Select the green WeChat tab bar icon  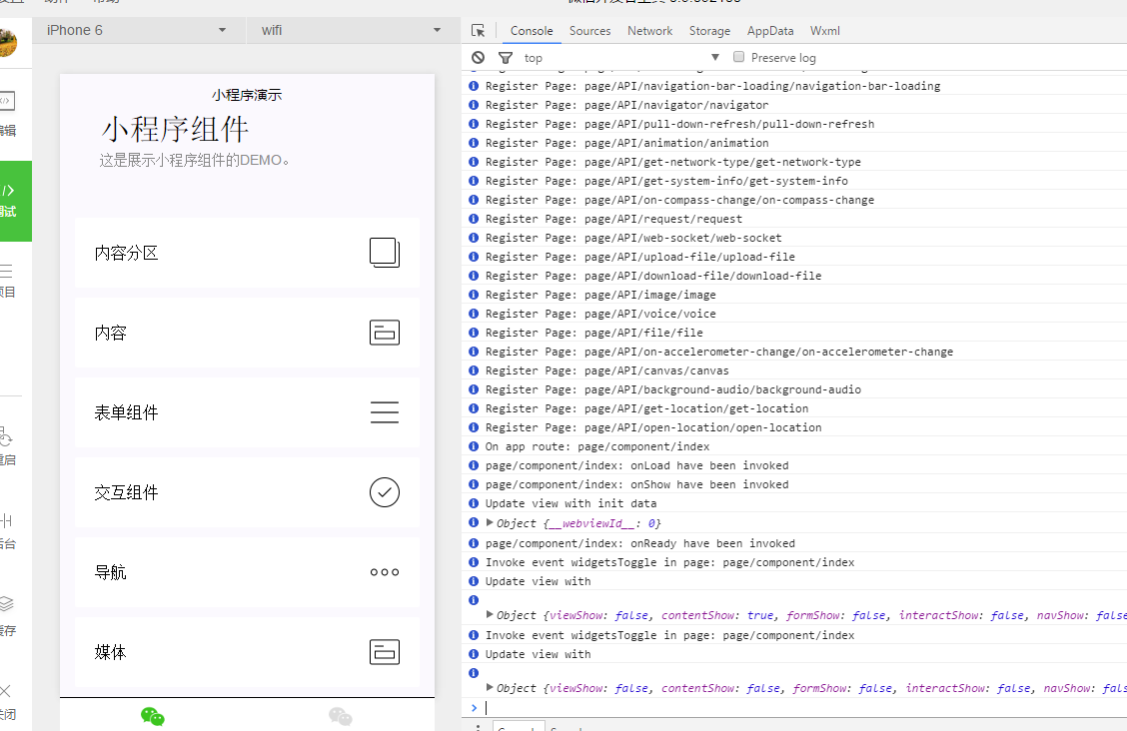click(x=153, y=716)
